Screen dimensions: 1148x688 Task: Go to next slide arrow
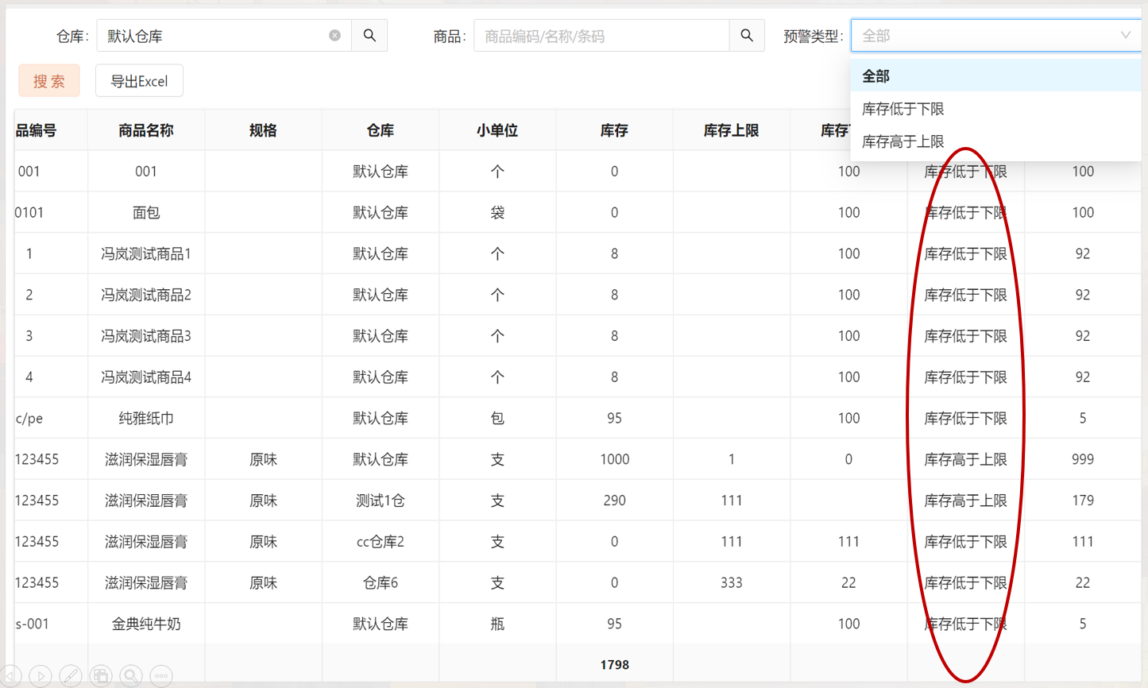pos(41,676)
